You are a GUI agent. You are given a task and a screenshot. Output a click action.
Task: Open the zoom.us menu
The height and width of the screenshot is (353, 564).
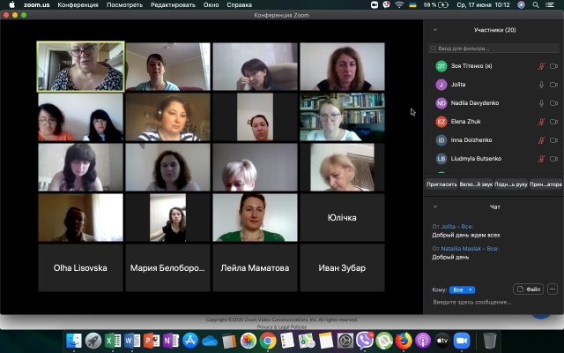(x=37, y=5)
